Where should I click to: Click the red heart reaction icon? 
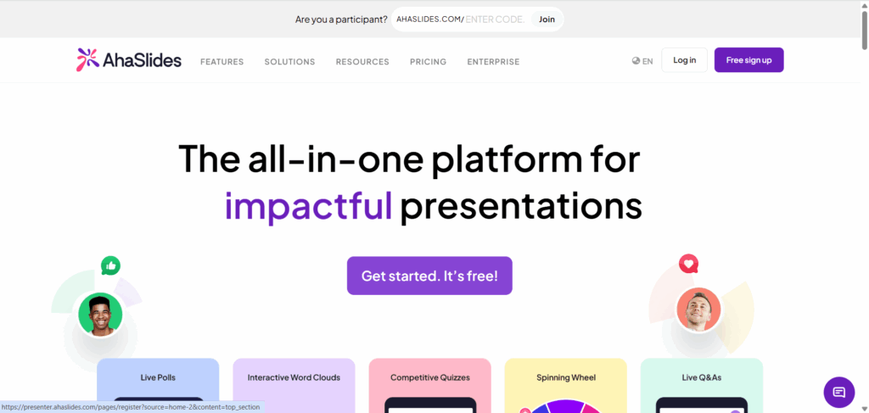click(688, 264)
